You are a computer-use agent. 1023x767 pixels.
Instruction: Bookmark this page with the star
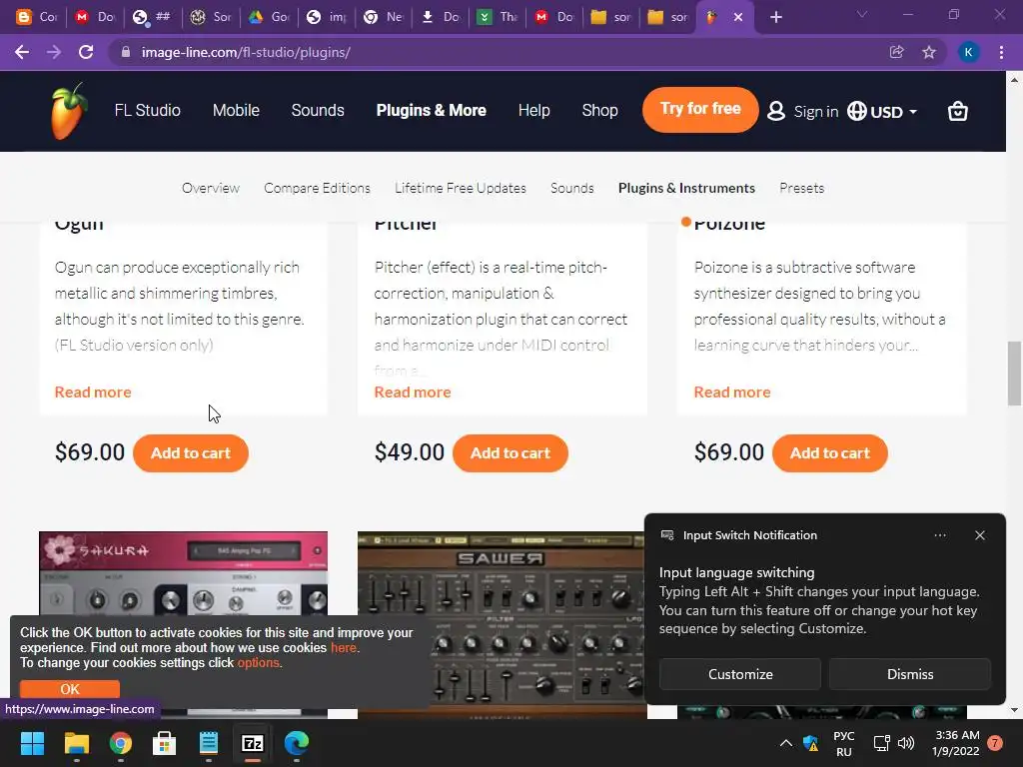(929, 52)
